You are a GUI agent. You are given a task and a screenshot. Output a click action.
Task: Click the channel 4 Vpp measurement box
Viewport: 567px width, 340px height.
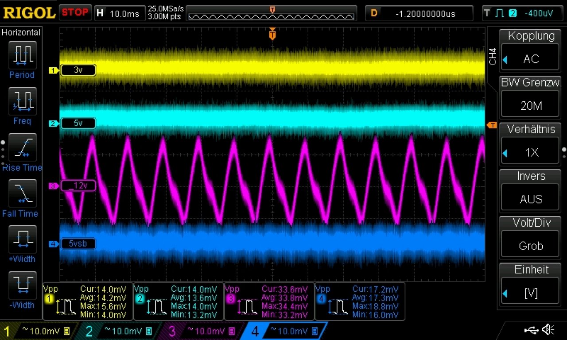coord(360,301)
